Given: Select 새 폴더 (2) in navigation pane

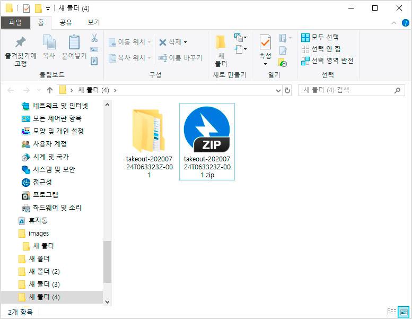Looking at the screenshot, I should (x=39, y=271).
